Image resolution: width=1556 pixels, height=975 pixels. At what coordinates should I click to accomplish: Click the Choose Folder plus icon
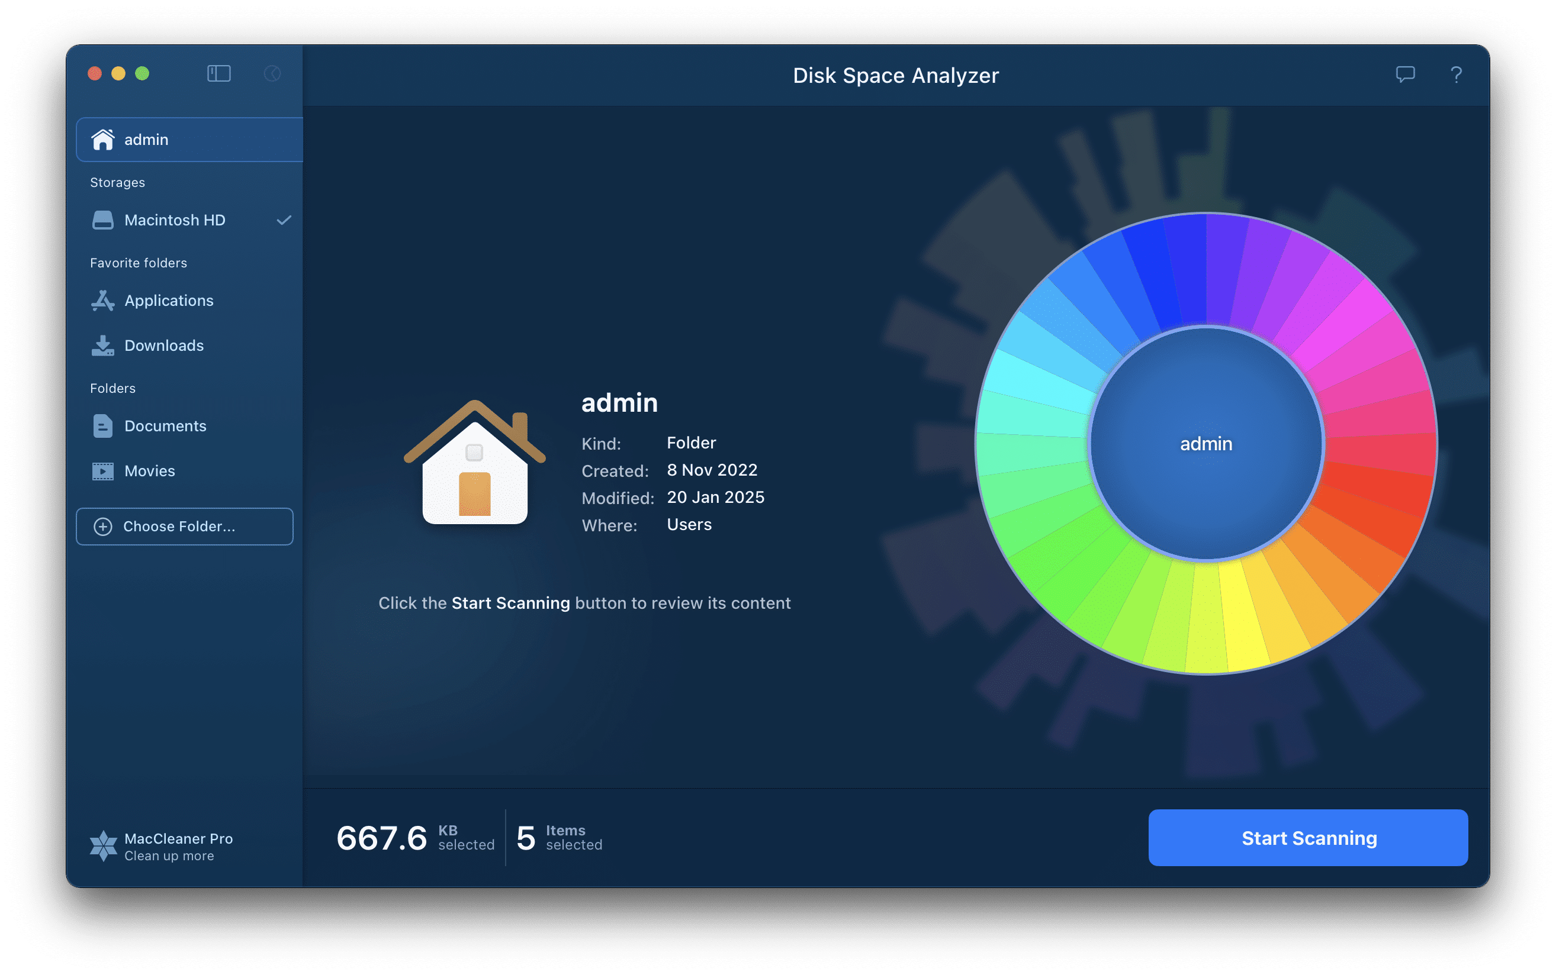point(104,526)
